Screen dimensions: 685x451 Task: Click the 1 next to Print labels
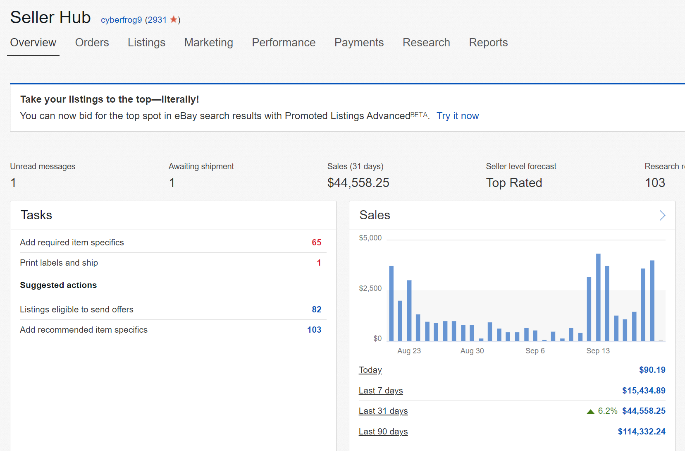[319, 263]
